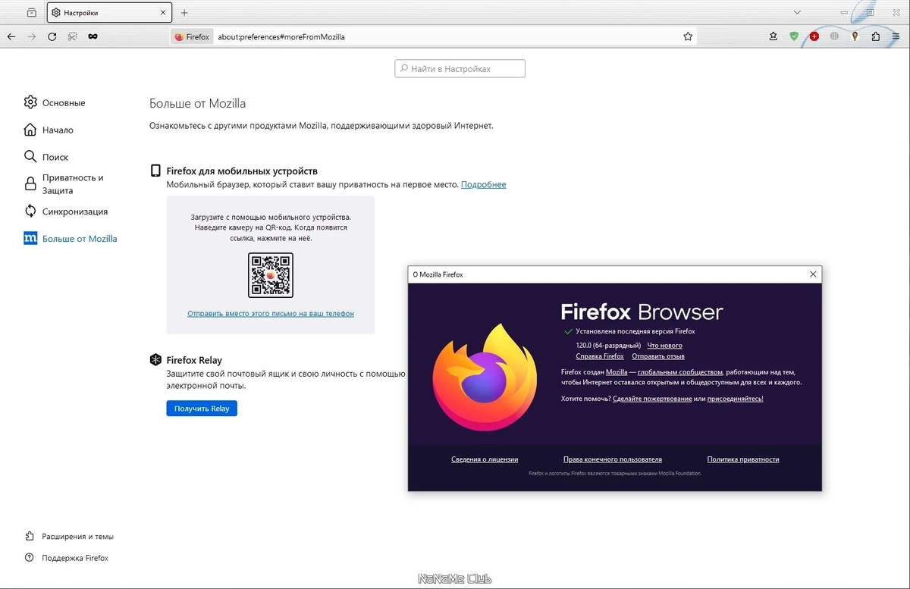The height and width of the screenshot is (589, 910).
Task: Open the Firefox View tab-list icon
Action: pos(31,13)
